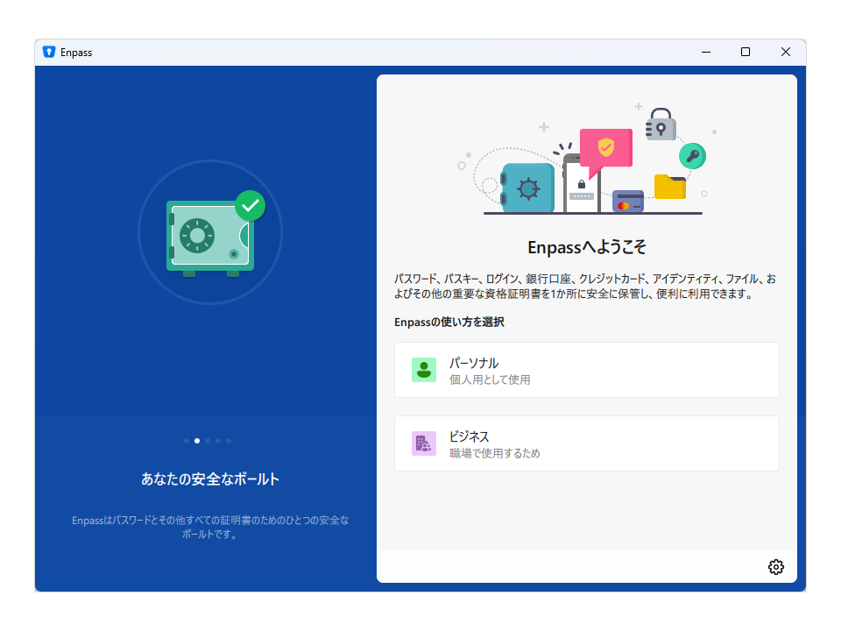The width and height of the screenshot is (841, 631).
Task: Go to the first carousel page dot
Action: tap(186, 441)
